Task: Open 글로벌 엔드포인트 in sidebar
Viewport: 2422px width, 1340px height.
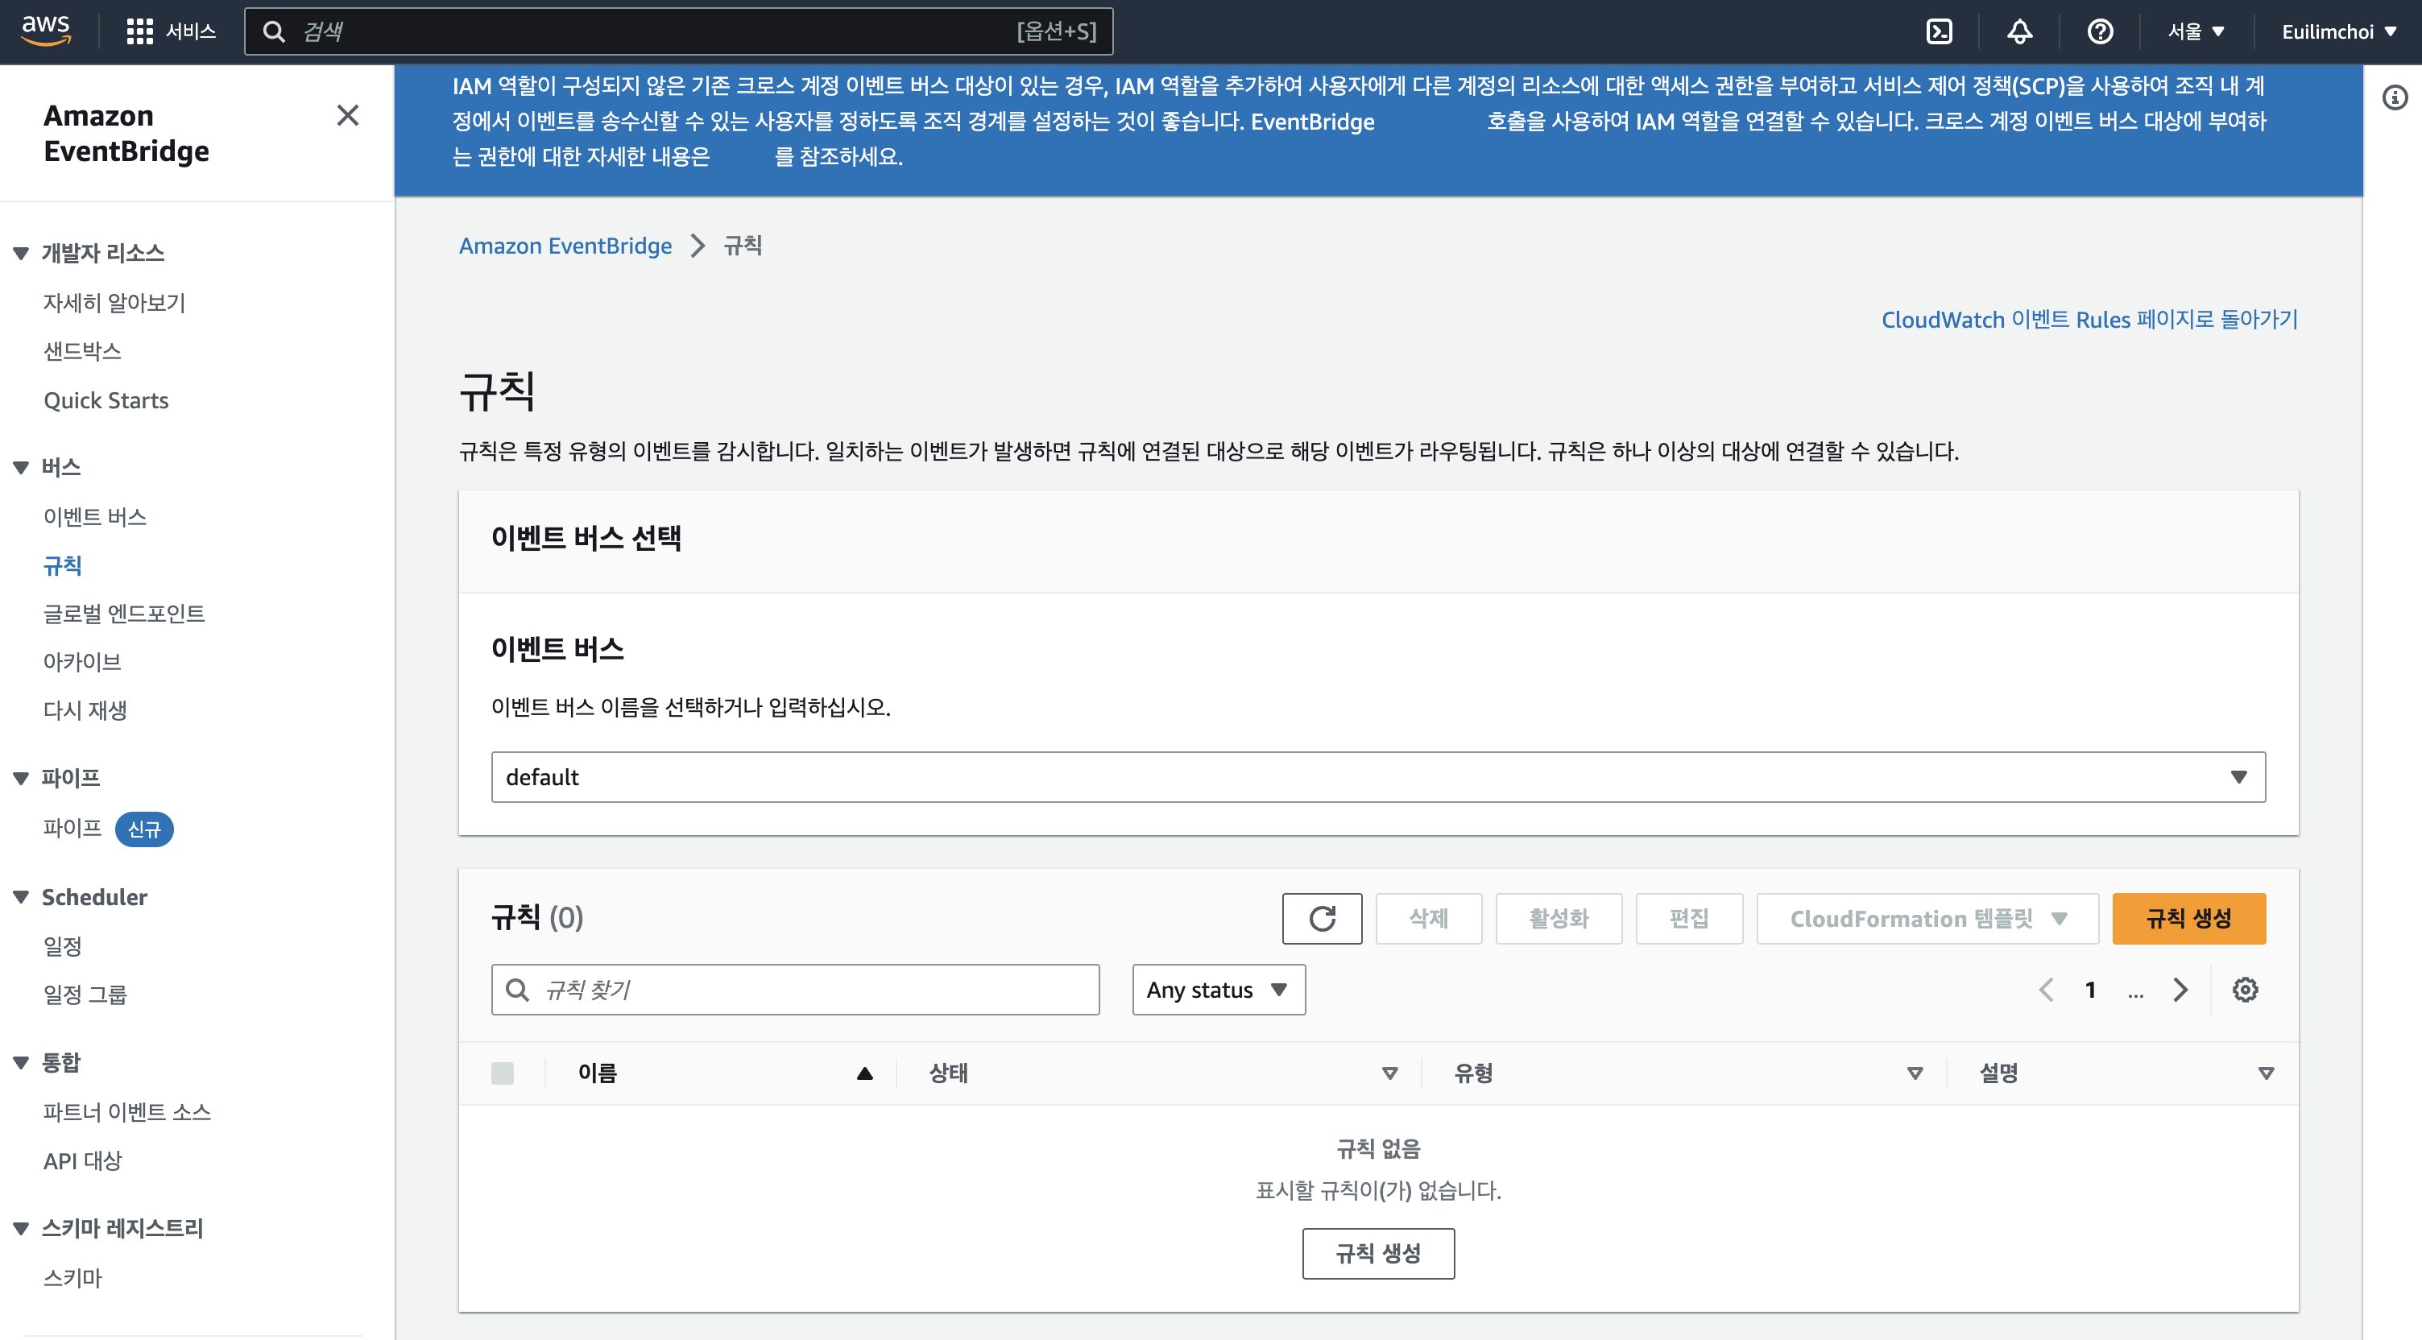Action: 123,613
